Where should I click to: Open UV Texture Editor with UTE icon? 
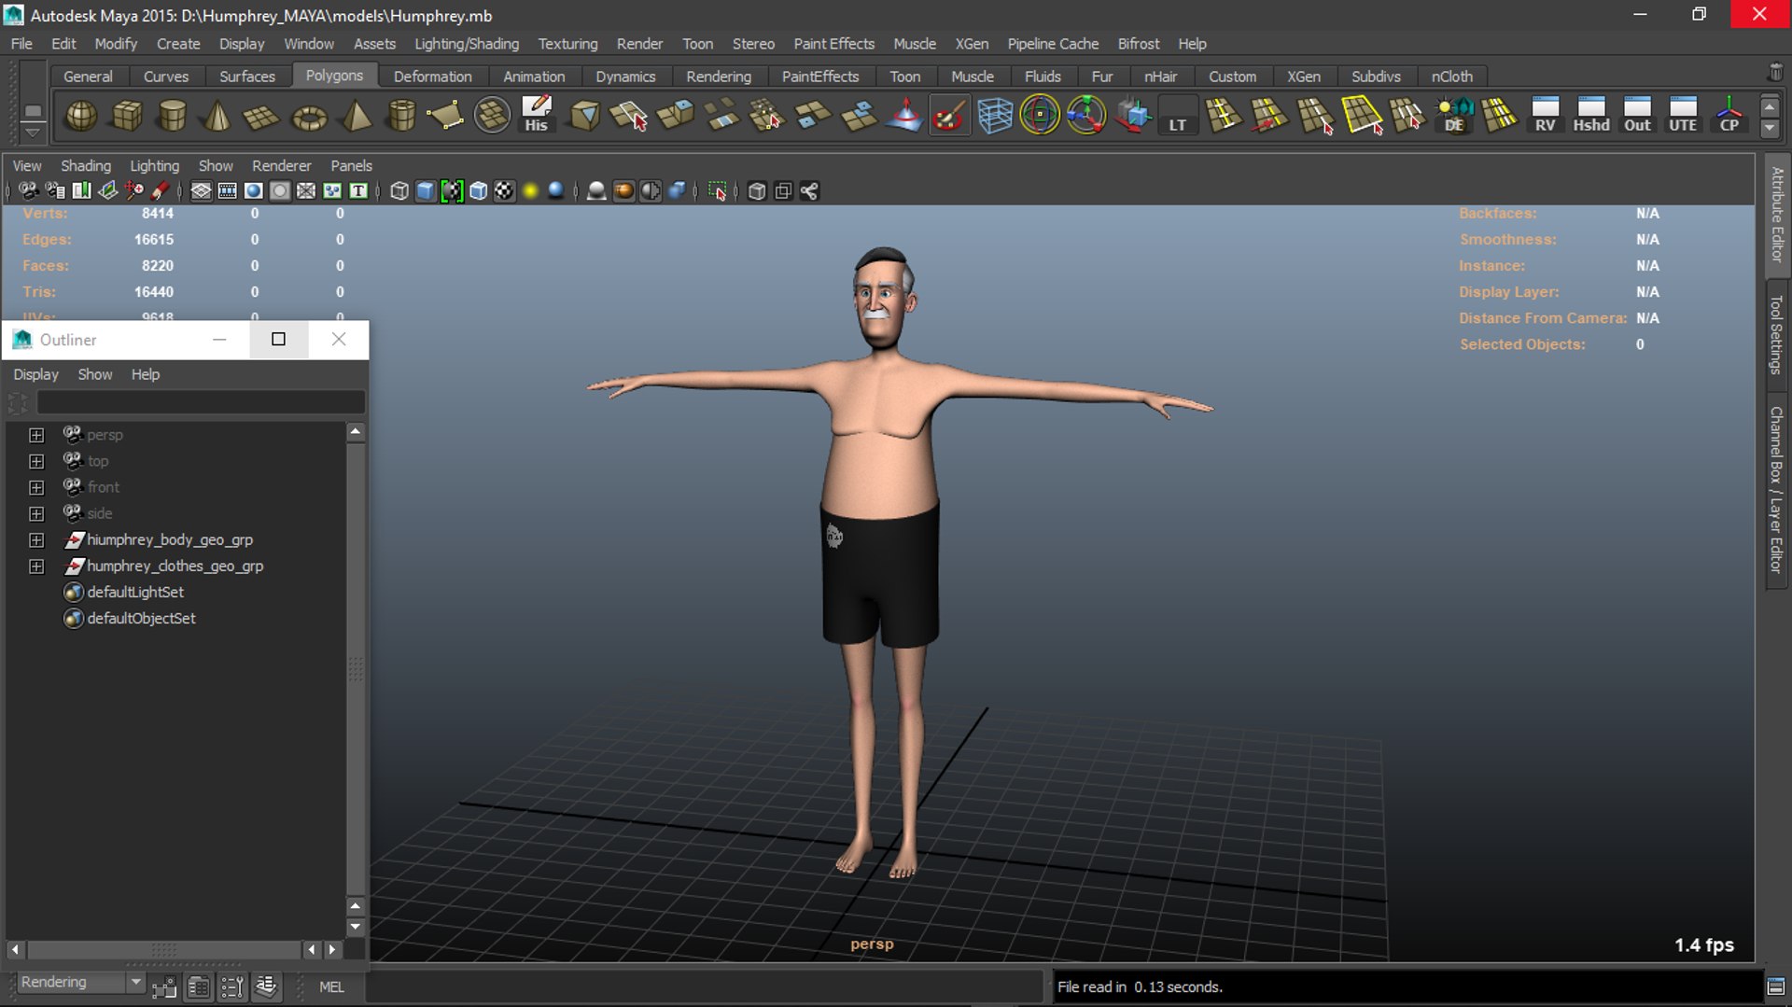pyautogui.click(x=1683, y=116)
